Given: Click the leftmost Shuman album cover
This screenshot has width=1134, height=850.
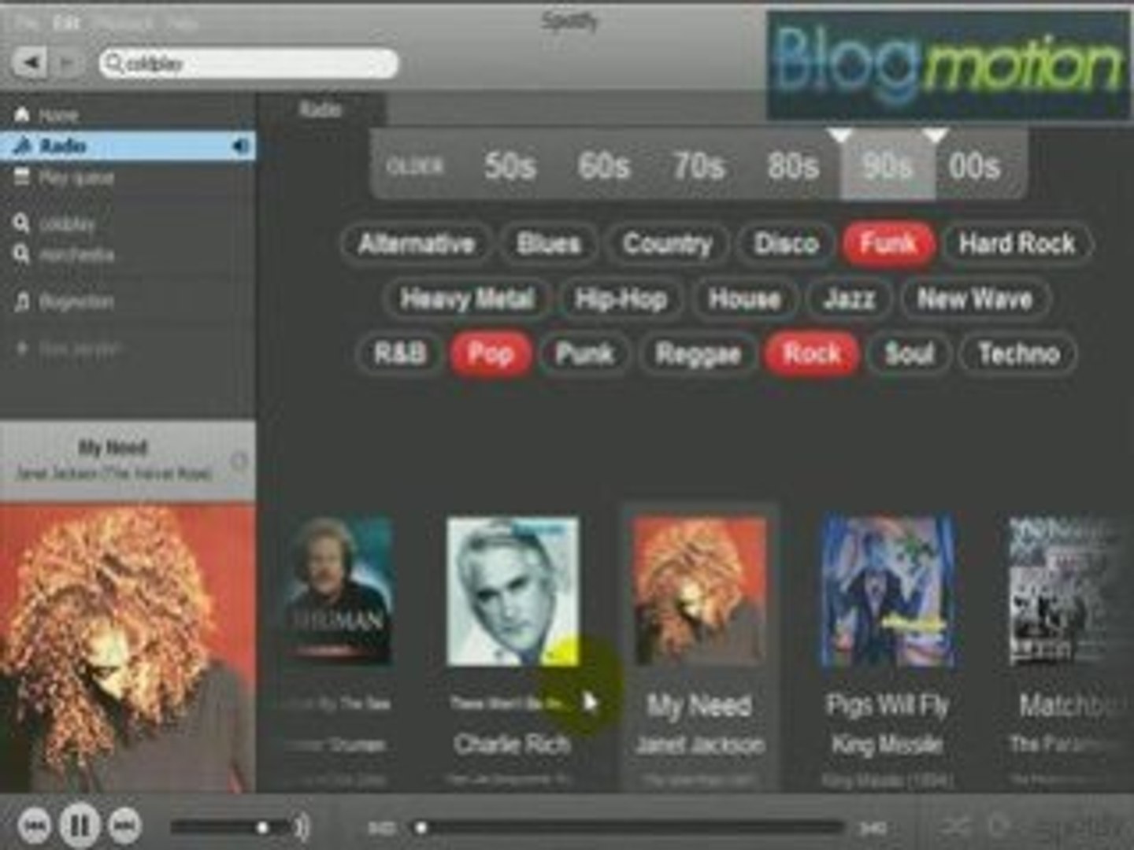Looking at the screenshot, I should pos(339,591).
